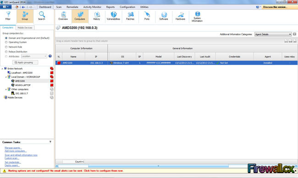Click the alerting options not configured message
The height and width of the screenshot is (178, 298).
click(66, 171)
